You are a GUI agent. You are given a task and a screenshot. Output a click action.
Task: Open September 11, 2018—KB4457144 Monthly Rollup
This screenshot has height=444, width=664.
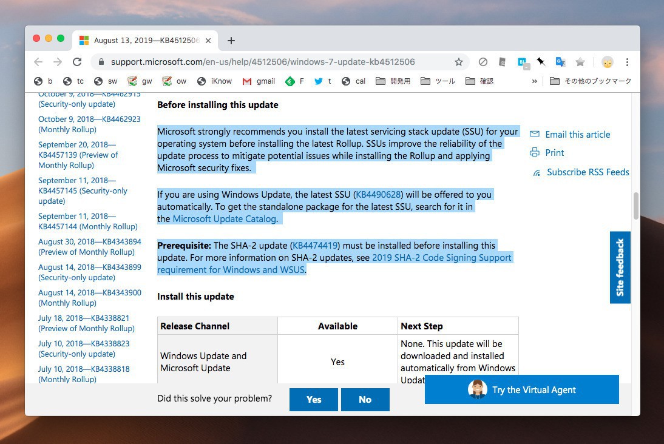pos(87,221)
